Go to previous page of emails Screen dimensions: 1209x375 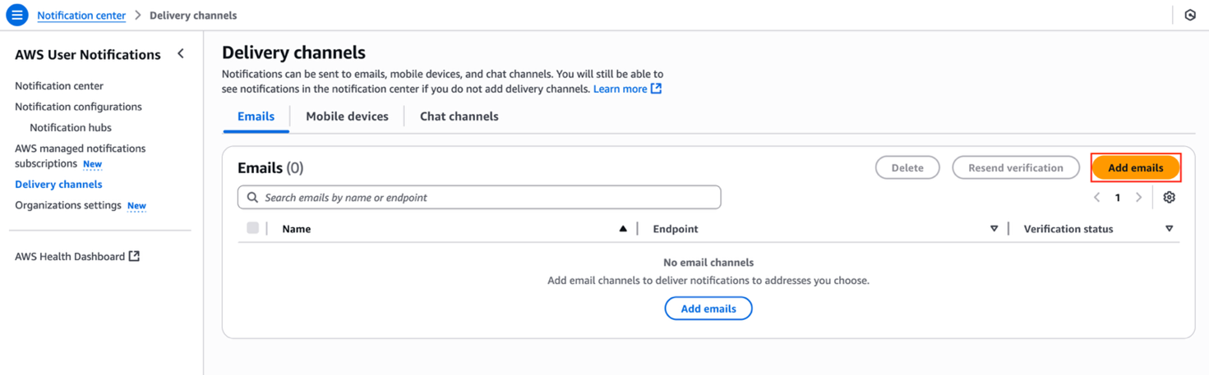click(1096, 197)
